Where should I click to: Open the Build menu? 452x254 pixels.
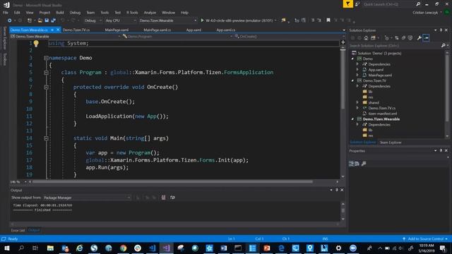60,13
